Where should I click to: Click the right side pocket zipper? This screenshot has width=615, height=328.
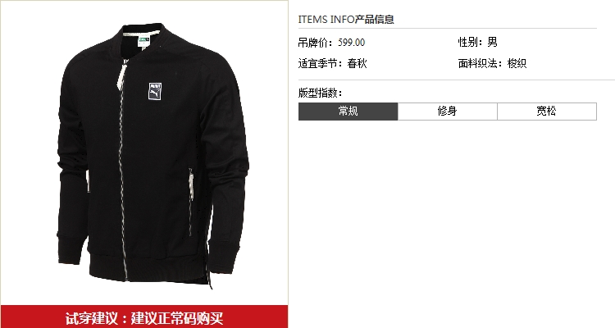(190, 202)
